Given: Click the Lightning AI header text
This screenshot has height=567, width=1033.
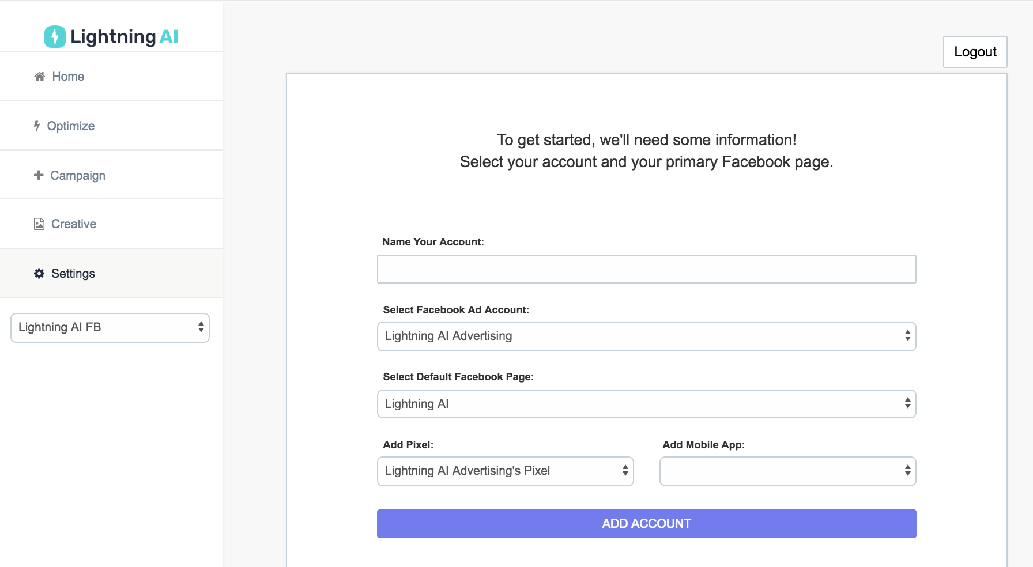Looking at the screenshot, I should coord(125,36).
